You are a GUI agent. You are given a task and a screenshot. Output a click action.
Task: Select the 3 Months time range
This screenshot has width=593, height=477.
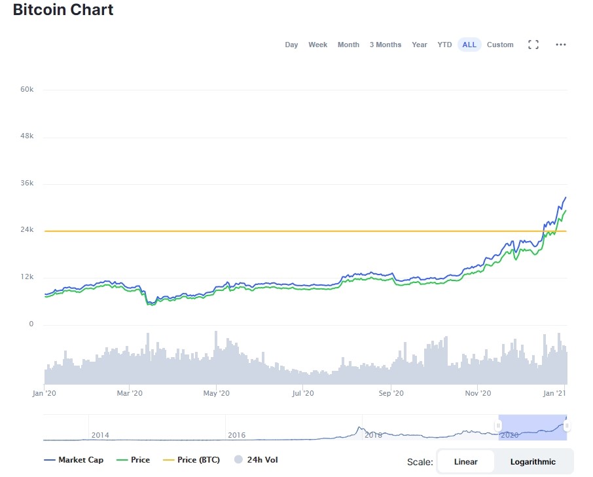pyautogui.click(x=386, y=45)
